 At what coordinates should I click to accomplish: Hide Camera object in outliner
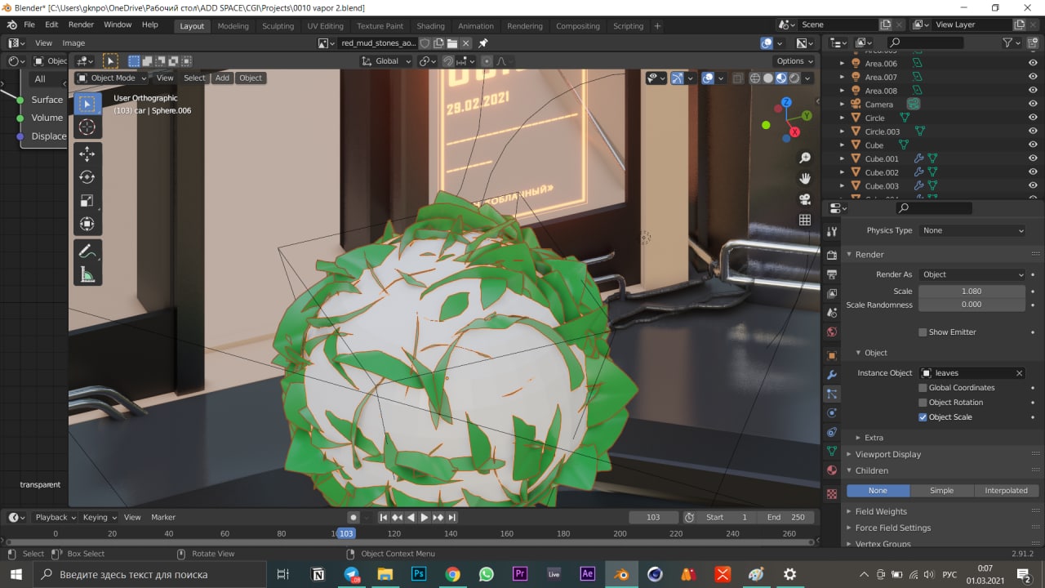[x=1033, y=105]
